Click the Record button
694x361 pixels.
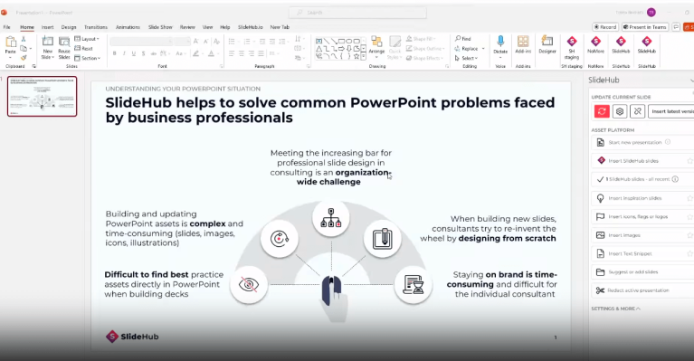(605, 27)
